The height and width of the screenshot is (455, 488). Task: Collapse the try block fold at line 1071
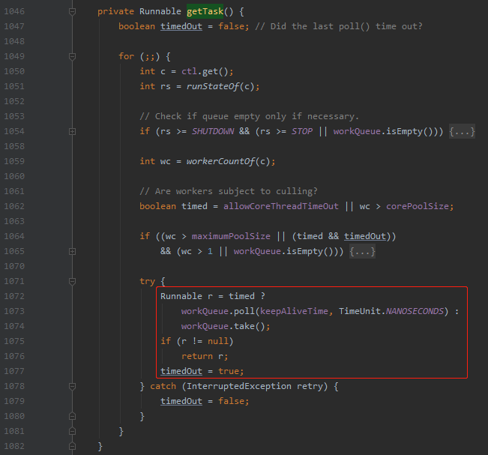pos(72,282)
